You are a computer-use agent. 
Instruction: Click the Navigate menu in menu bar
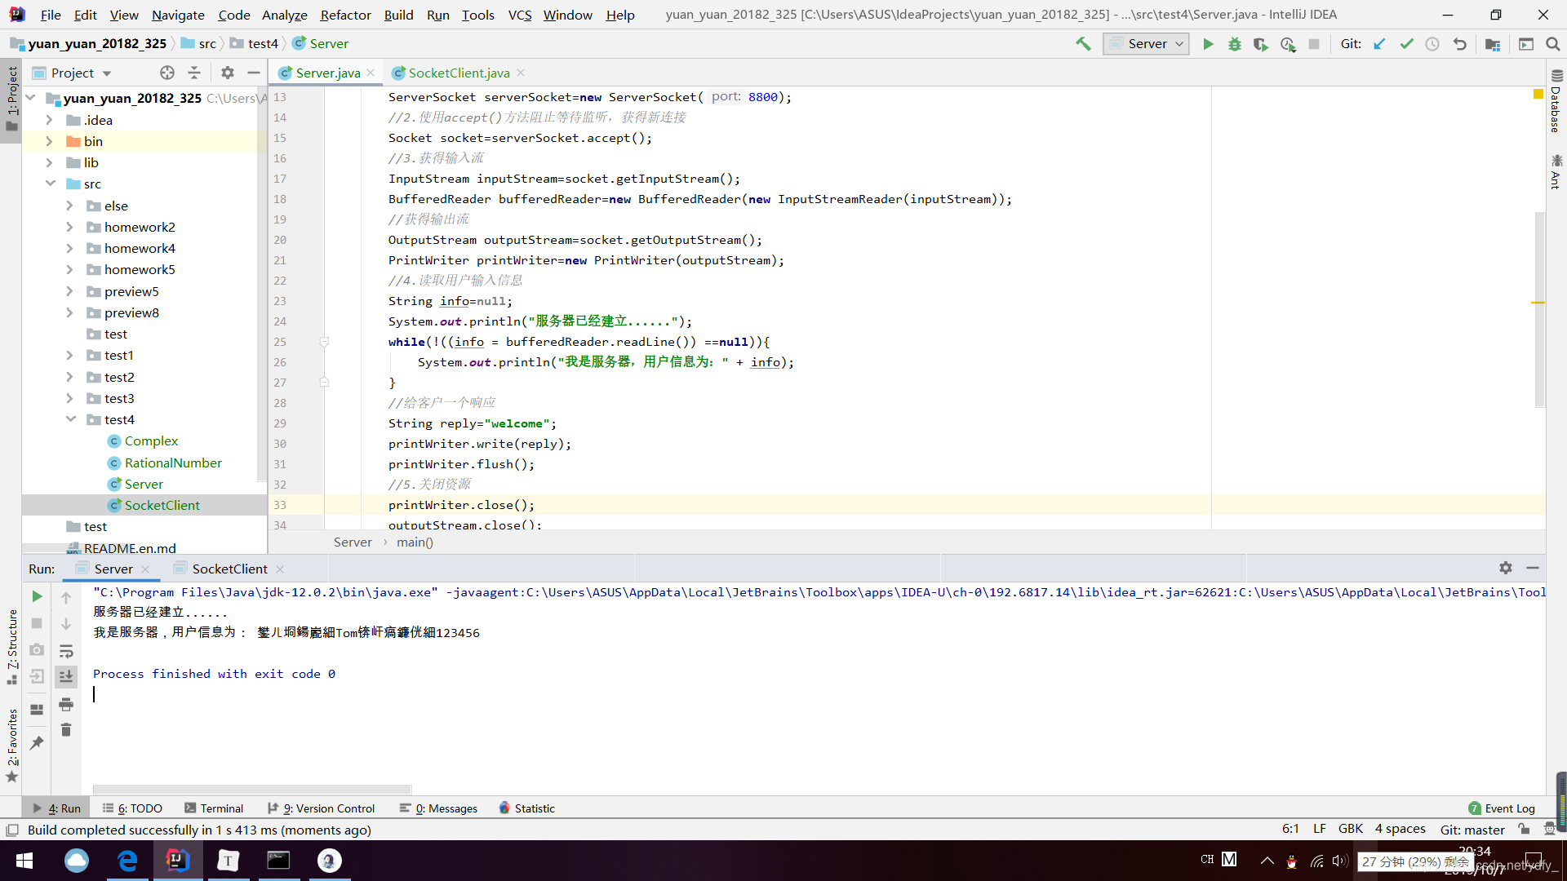pyautogui.click(x=175, y=14)
